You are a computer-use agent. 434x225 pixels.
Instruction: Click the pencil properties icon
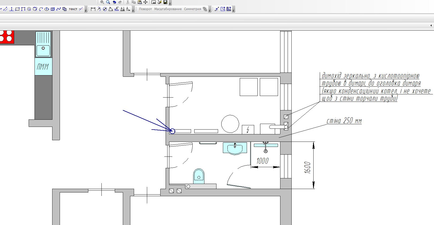coord(159,2)
